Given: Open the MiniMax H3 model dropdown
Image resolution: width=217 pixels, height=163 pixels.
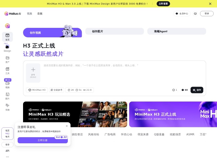Looking at the screenshot, I should coord(37,90).
